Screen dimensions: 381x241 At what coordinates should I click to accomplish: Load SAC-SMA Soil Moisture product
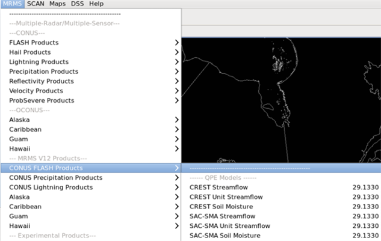point(281,236)
